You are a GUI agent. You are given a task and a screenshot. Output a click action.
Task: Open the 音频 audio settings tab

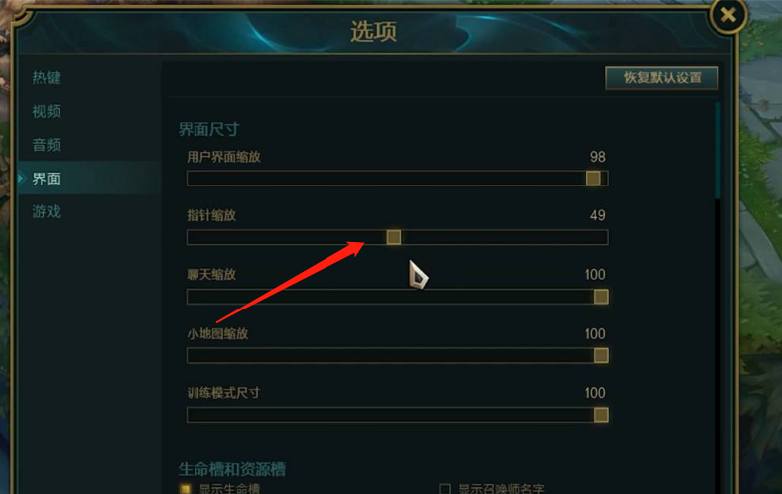47,145
